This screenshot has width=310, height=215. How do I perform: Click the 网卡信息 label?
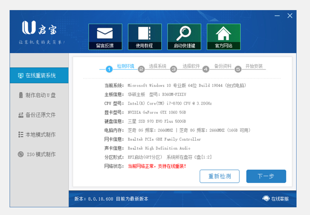[x=114, y=139]
